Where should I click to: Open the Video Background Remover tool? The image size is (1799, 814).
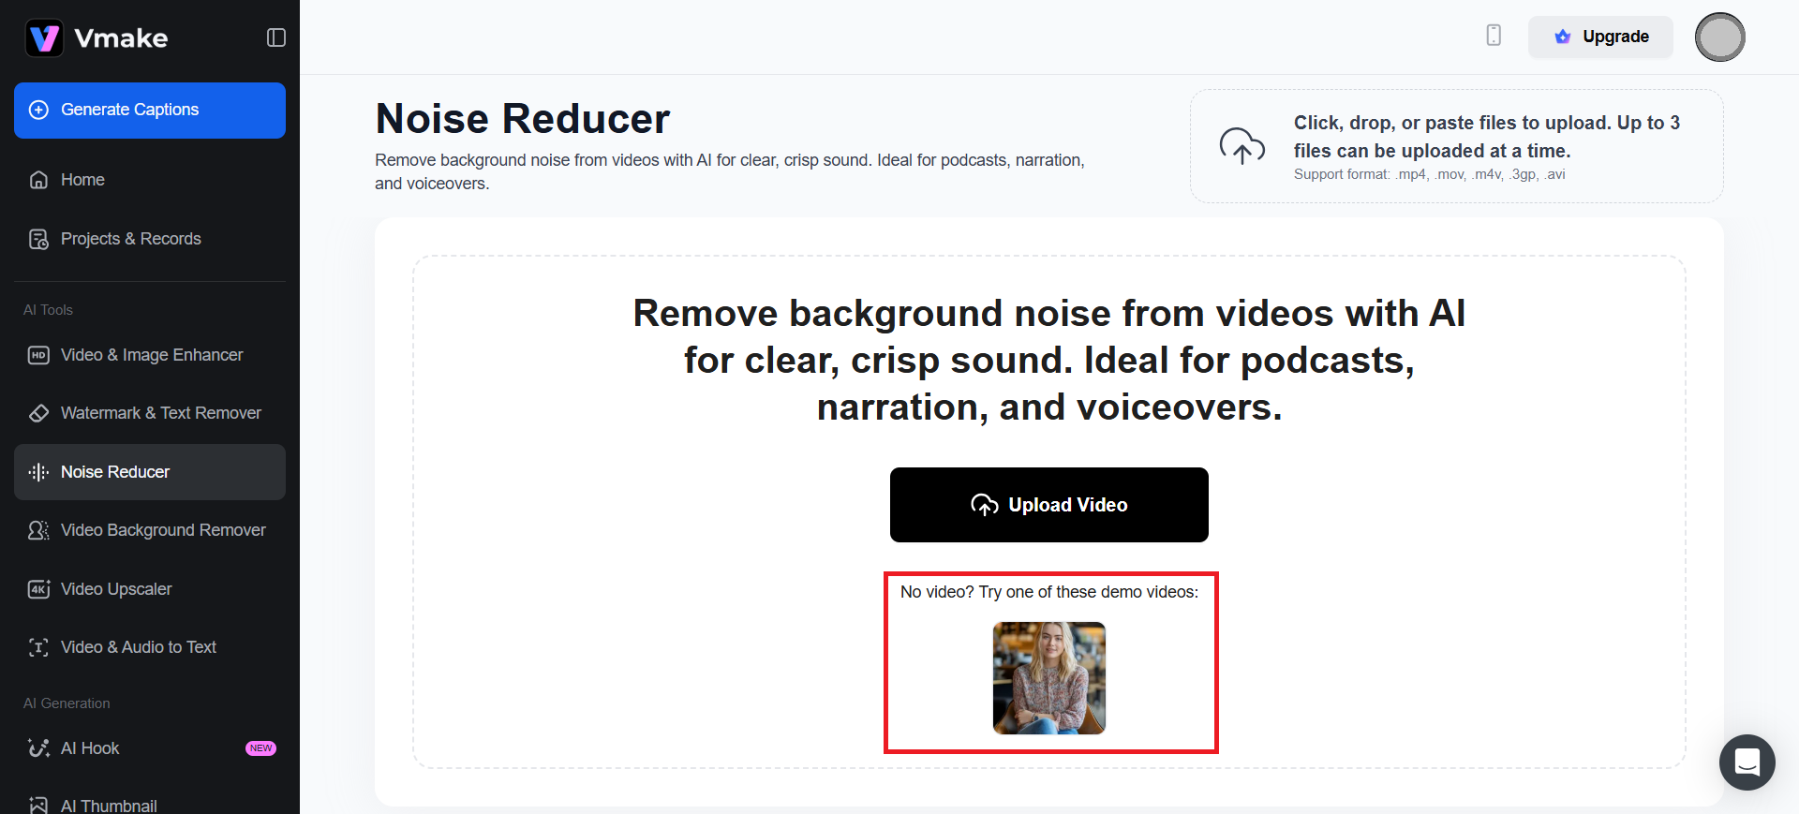click(x=163, y=530)
